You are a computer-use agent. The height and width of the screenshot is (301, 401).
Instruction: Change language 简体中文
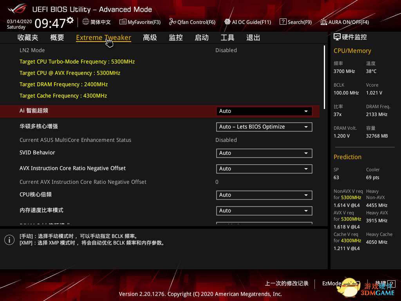coord(96,22)
